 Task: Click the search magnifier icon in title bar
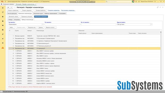click(106, 2)
